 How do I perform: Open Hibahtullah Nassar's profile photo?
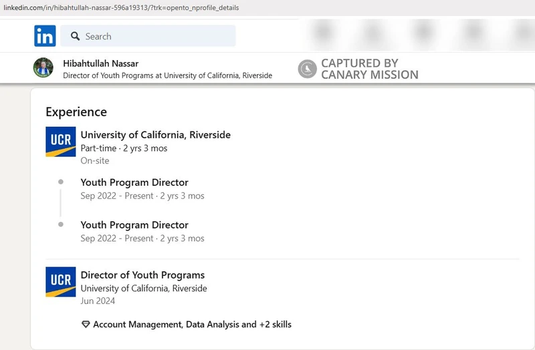[43, 67]
